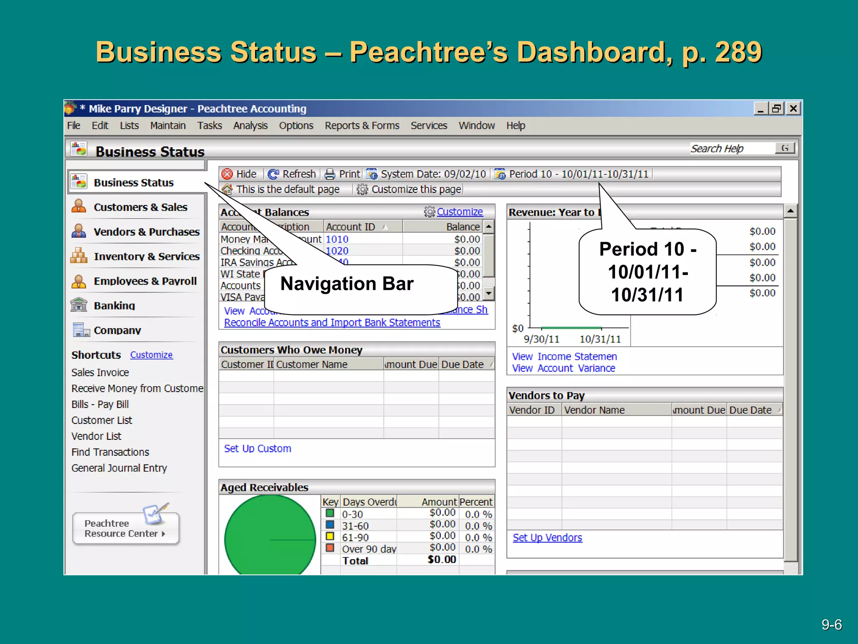Click the Account Balances Customize gear icon
Screen dimensions: 858x644
pos(429,212)
